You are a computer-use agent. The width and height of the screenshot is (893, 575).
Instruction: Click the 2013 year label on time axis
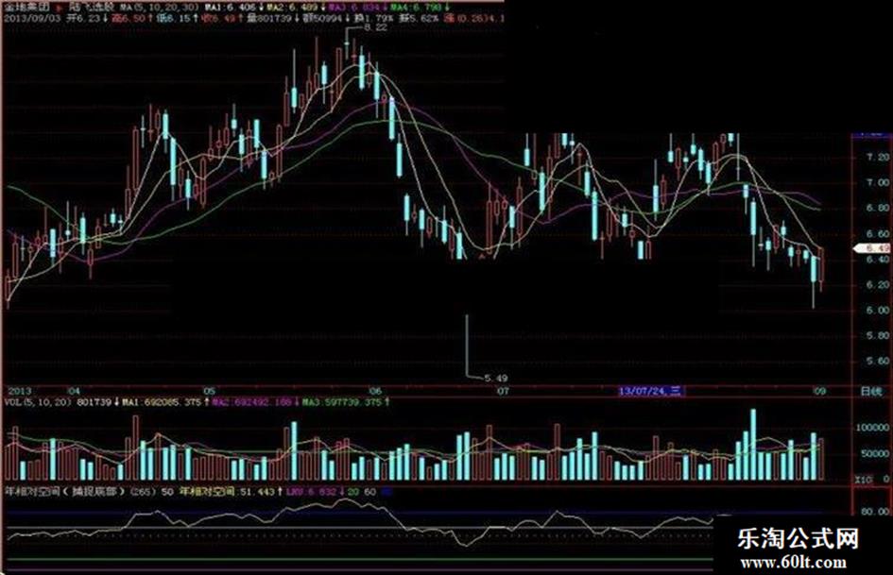coord(18,392)
